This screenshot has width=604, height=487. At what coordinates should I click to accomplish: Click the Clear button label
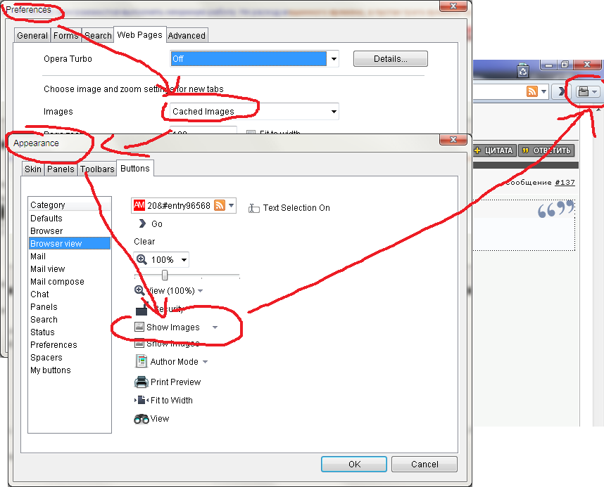(144, 242)
